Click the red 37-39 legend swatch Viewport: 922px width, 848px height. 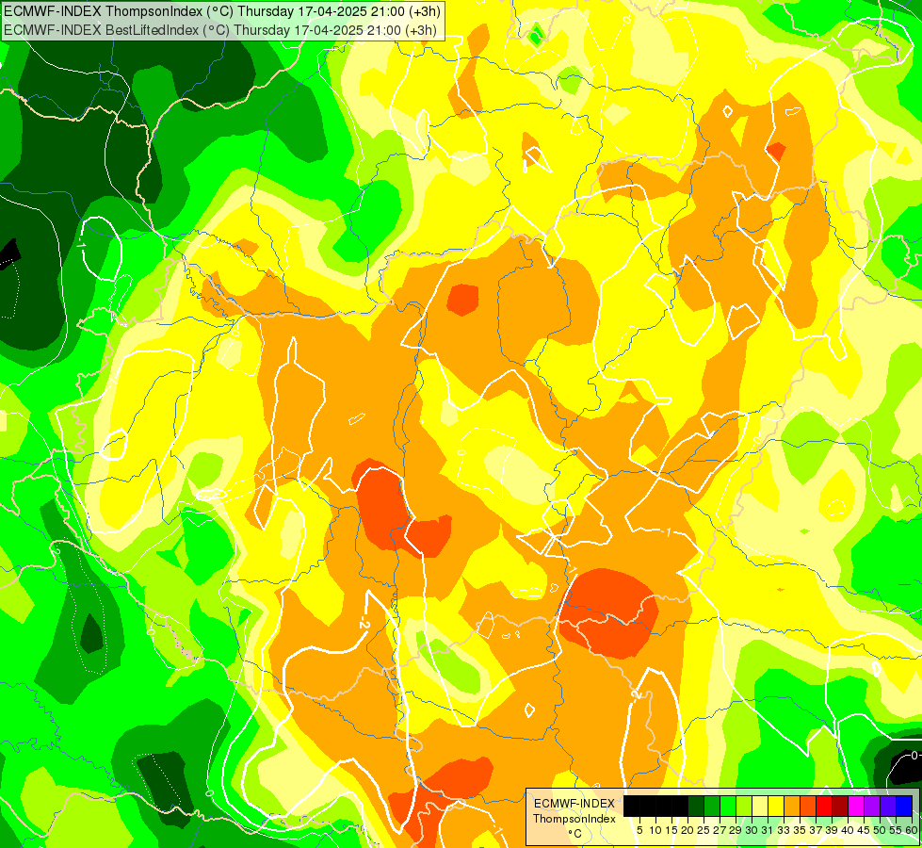pos(824,806)
